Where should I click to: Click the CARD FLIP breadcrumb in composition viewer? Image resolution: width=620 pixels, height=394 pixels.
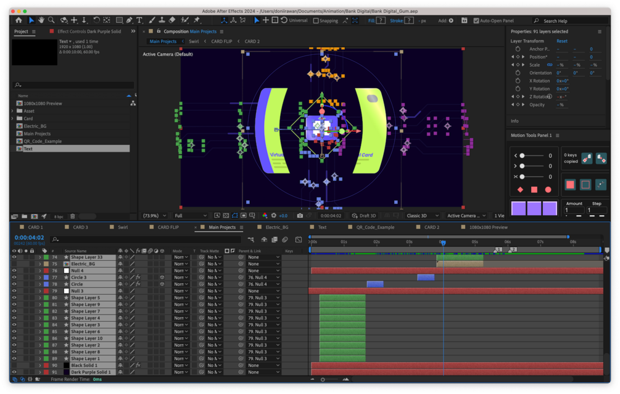tap(221, 41)
